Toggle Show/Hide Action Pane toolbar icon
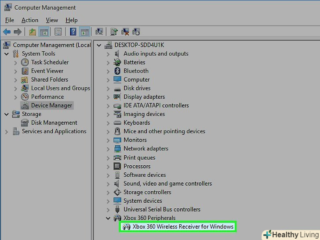This screenshot has width=320, height=240. click(x=85, y=32)
